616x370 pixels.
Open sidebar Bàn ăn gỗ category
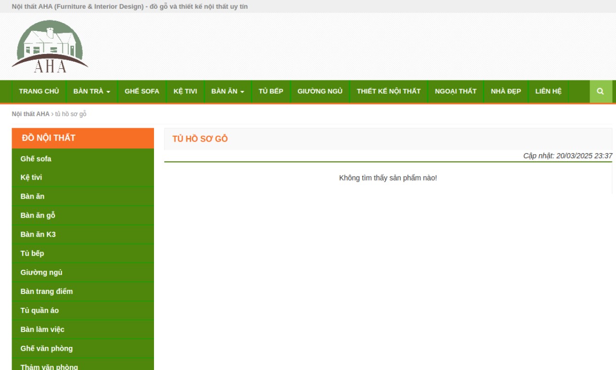pos(83,215)
